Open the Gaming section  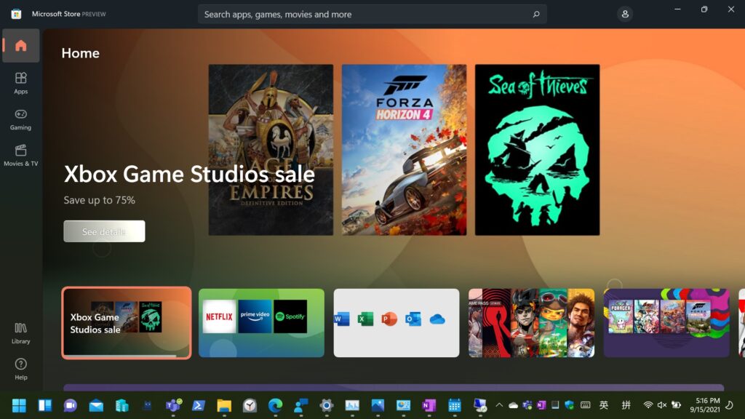click(x=20, y=119)
